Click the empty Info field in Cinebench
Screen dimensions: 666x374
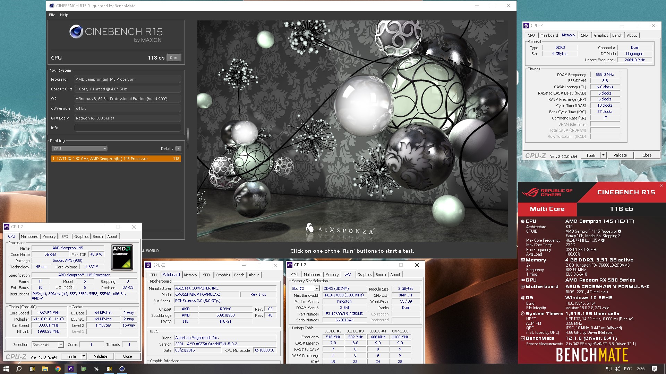[x=127, y=128]
